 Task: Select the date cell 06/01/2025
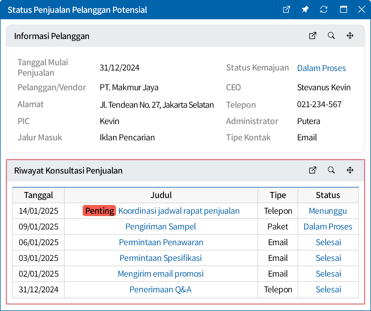point(38,242)
